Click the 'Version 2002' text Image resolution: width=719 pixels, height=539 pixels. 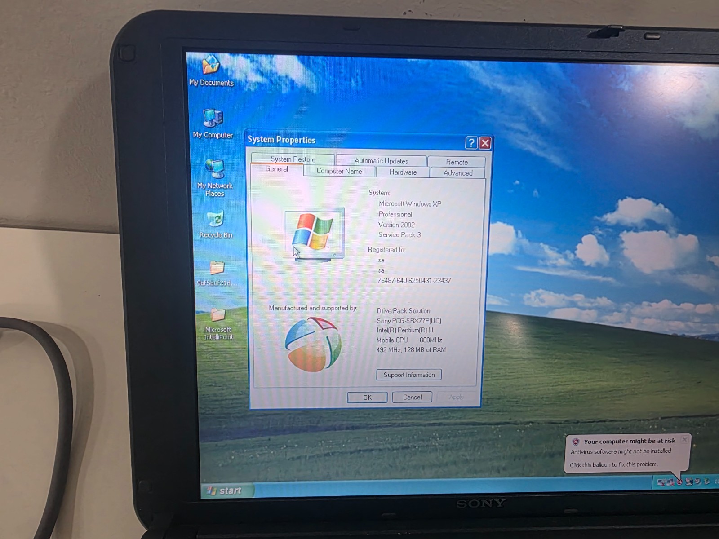pyautogui.click(x=396, y=225)
